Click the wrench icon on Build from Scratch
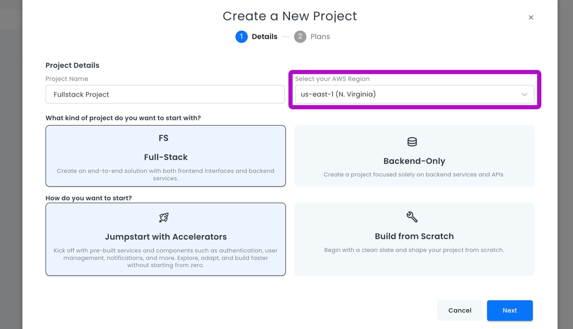 coord(412,217)
